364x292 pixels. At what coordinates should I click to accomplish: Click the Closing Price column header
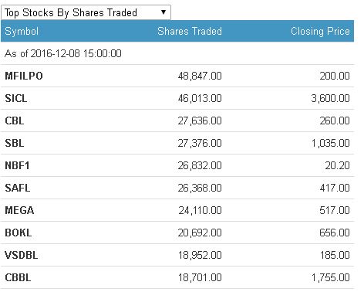320,31
